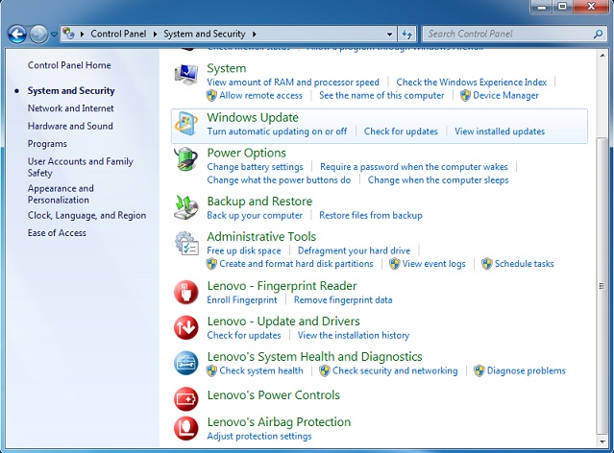Viewport: 614px width, 453px height.
Task: Click the shield icon beside View event logs
Action: pos(394,264)
